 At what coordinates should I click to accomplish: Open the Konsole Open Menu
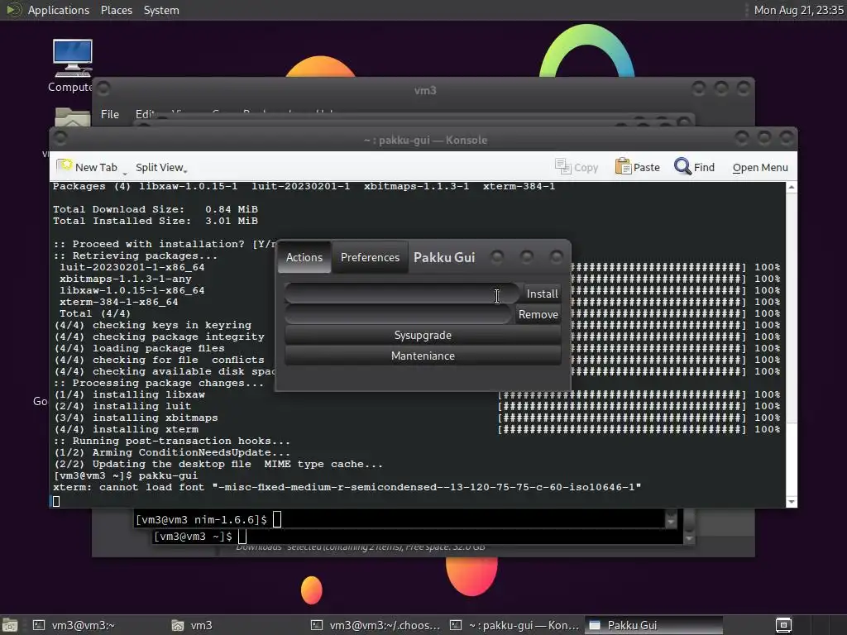click(760, 168)
